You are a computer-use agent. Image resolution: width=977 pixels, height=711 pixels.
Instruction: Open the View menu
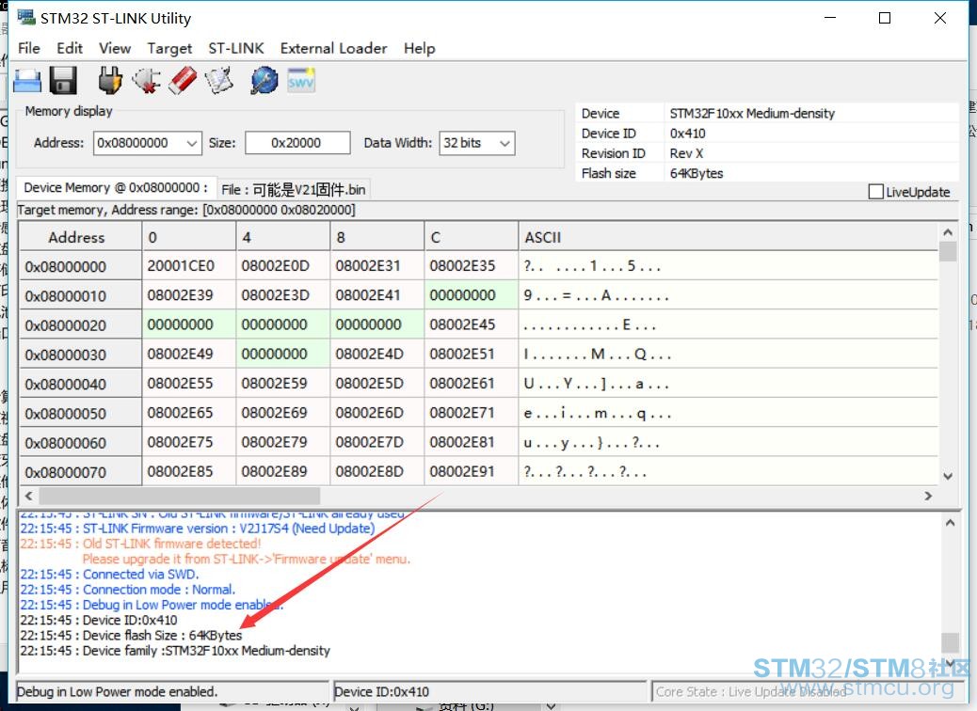click(x=115, y=48)
